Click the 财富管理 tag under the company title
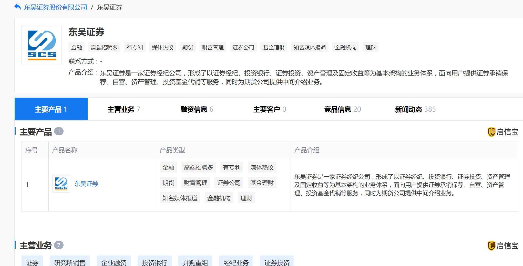This screenshot has height=266, width=523. (x=213, y=47)
